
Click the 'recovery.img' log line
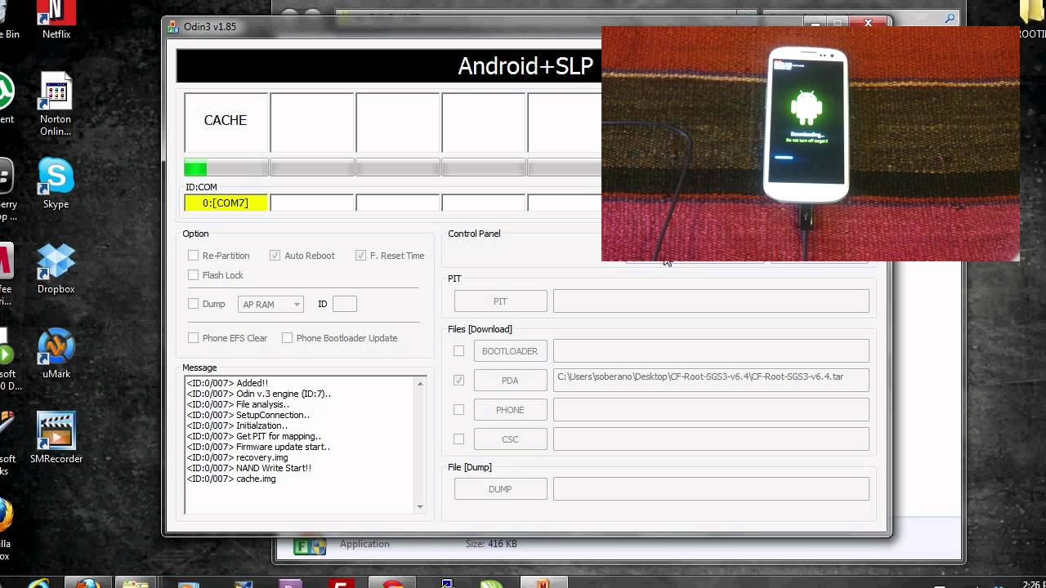237,457
